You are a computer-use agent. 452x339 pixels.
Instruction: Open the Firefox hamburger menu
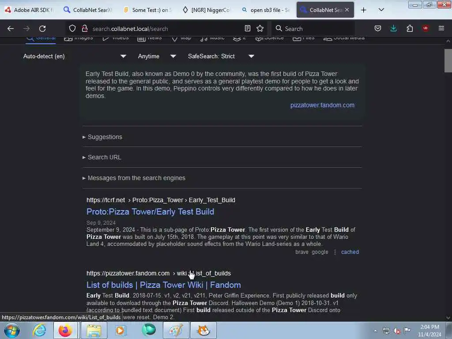tap(441, 28)
